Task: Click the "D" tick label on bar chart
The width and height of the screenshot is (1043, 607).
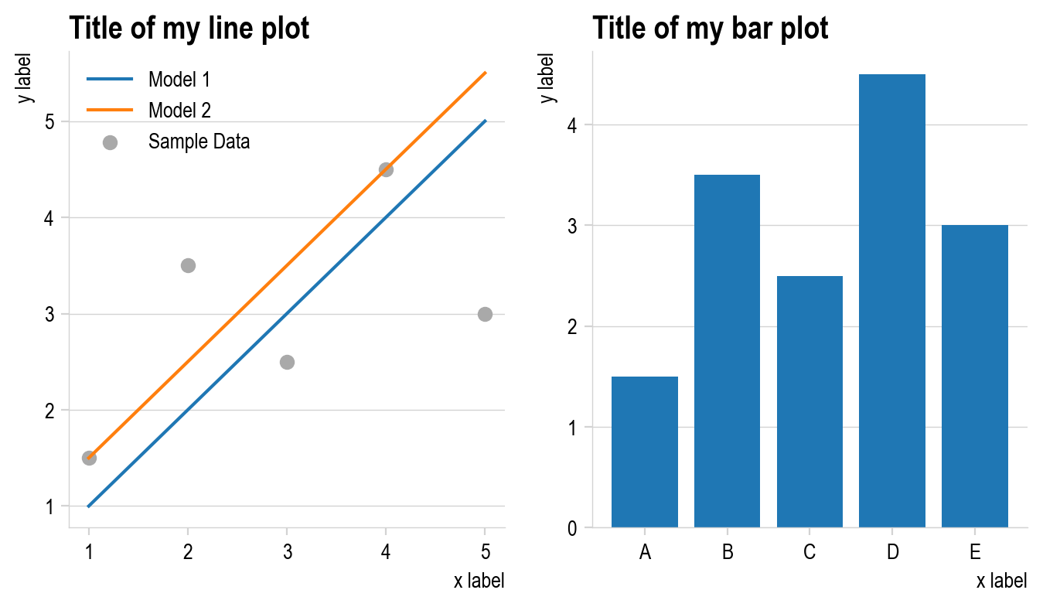Action: click(x=892, y=552)
